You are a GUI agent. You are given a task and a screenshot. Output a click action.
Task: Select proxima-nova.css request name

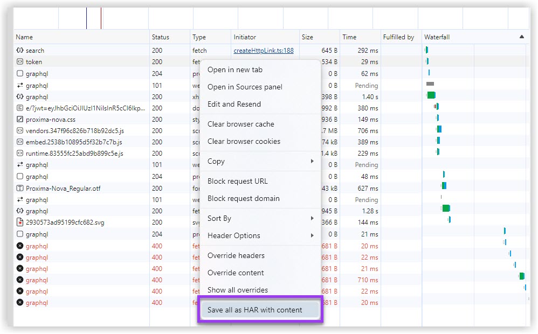51,120
